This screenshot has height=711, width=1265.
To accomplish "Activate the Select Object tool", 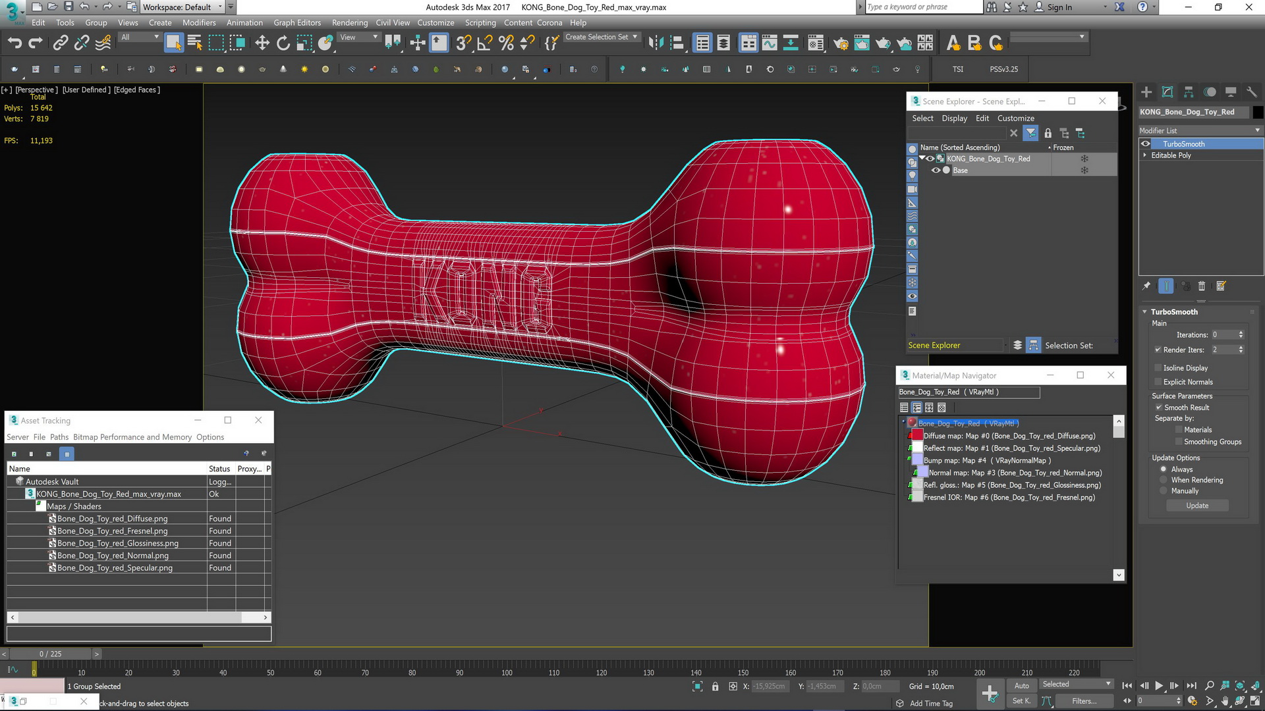I will pos(173,43).
